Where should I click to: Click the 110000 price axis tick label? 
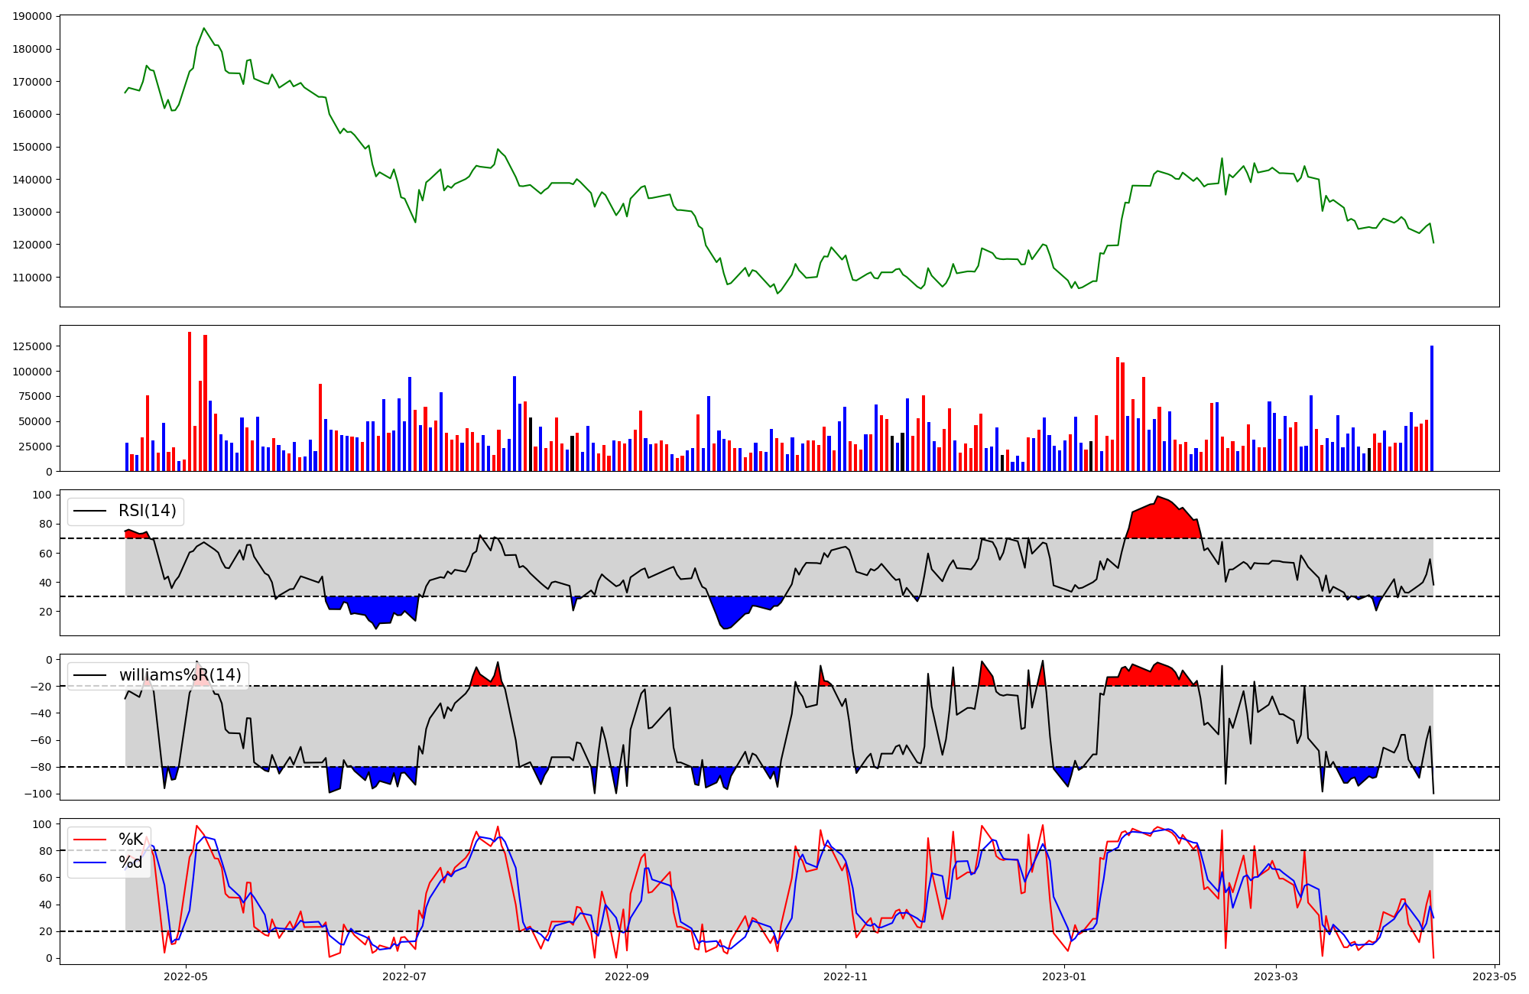click(33, 278)
